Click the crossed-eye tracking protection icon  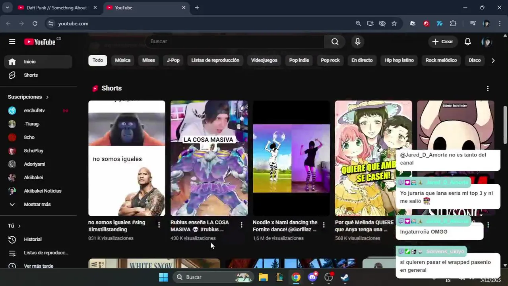pyautogui.click(x=382, y=23)
